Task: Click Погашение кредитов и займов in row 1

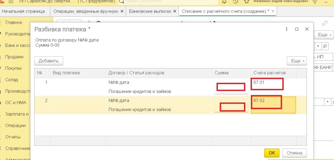Action: [140, 92]
